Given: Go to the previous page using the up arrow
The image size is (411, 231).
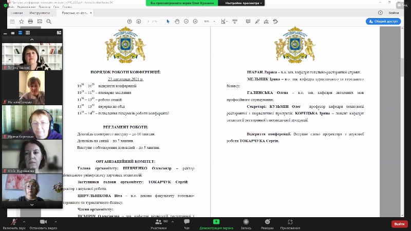Looking at the screenshot, I should [x=129, y=22].
